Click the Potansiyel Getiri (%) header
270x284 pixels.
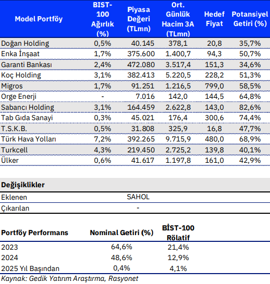[x=250, y=19]
